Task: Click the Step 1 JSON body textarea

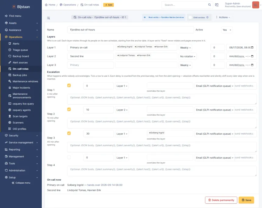Action: coord(162,99)
